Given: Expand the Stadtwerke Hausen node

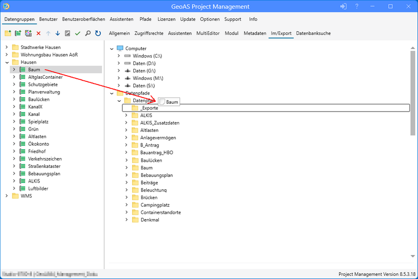Looking at the screenshot, I should coord(7,47).
